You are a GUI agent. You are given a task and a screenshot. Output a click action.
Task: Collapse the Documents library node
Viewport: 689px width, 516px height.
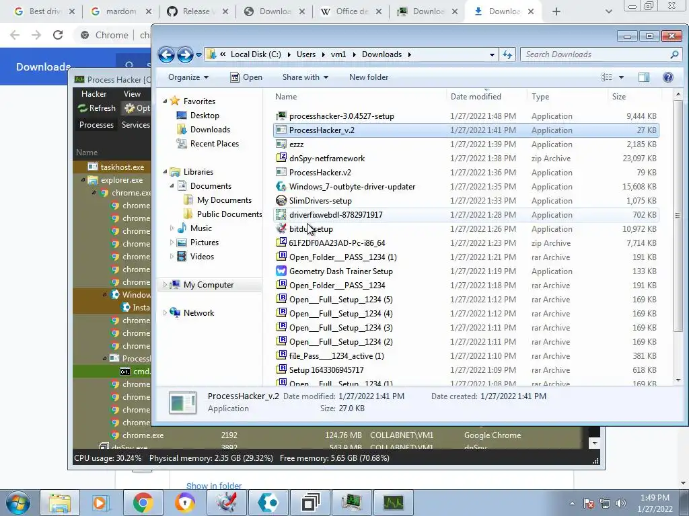(172, 186)
